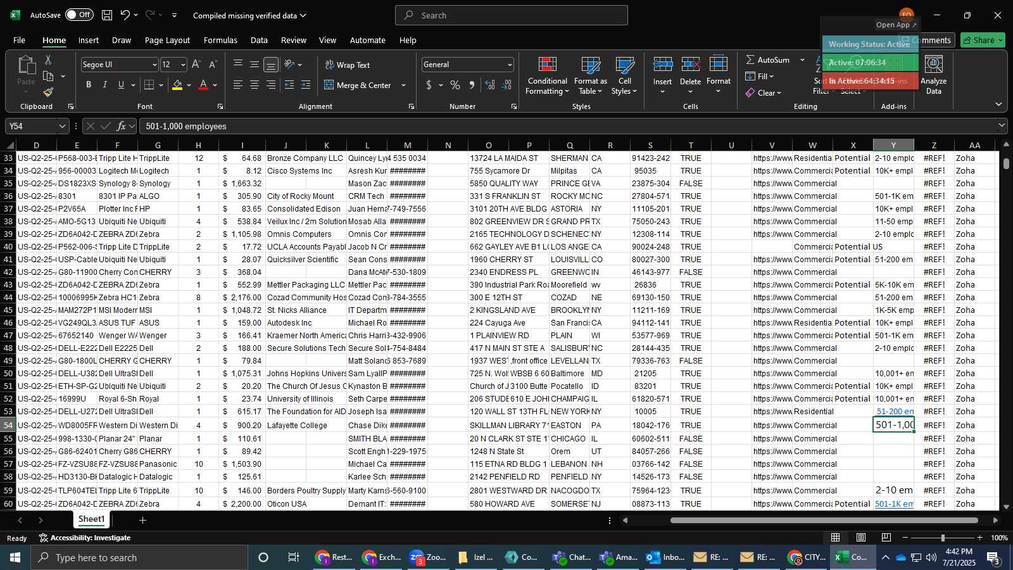Toggle Underline formatting
This screenshot has width=1013, height=570.
coord(121,85)
